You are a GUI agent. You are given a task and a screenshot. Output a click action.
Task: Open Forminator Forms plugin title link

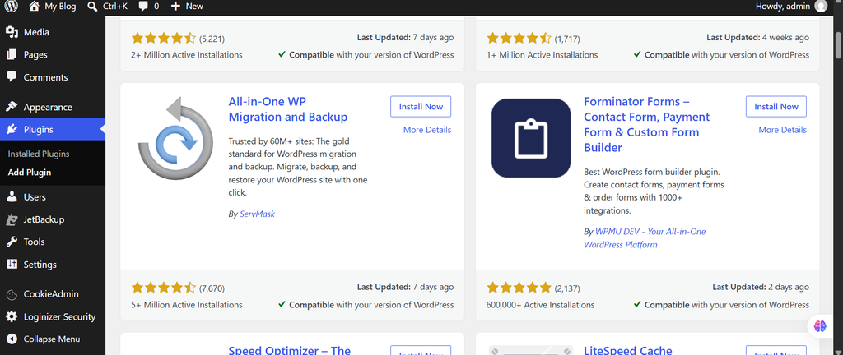[647, 124]
